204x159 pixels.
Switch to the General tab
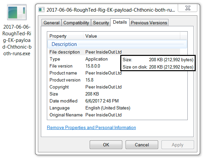click(51, 23)
